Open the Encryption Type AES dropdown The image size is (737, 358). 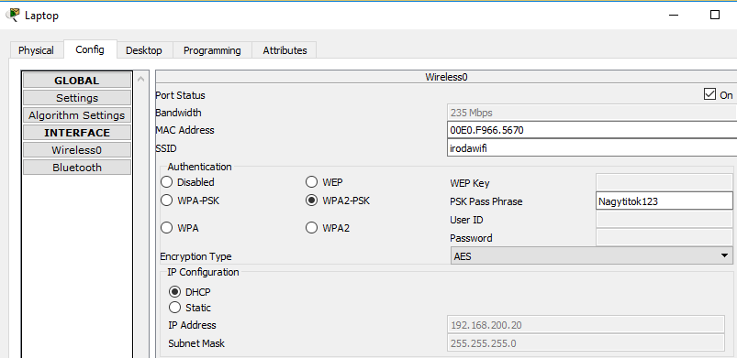[591, 256]
